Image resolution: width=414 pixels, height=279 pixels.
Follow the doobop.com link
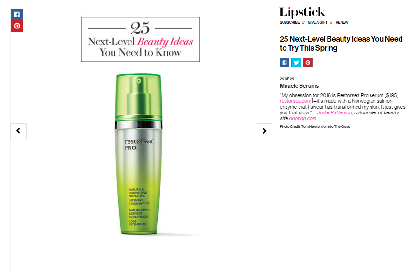pyautogui.click(x=302, y=118)
